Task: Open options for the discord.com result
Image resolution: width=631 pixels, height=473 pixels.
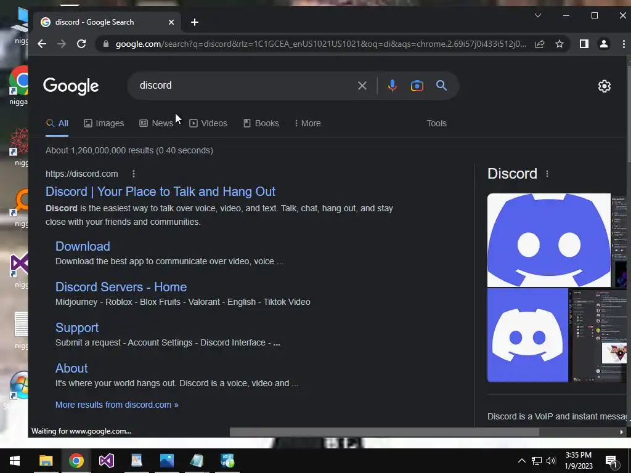Action: tap(134, 174)
